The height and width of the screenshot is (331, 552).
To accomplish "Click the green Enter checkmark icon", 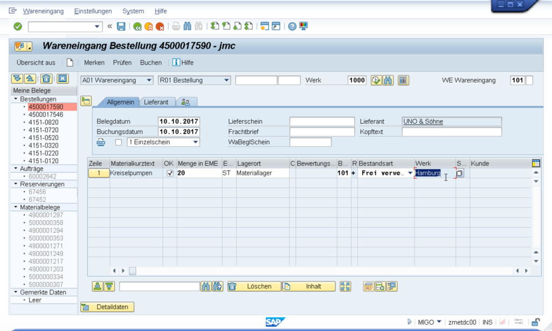I will [18, 26].
